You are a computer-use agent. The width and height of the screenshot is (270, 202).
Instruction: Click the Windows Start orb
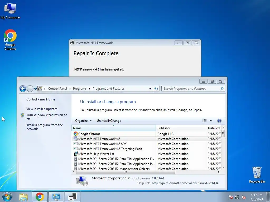coord(7,197)
